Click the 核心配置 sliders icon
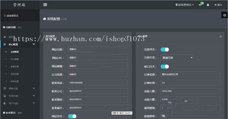The width and height of the screenshot is (228, 119). (x=5, y=44)
